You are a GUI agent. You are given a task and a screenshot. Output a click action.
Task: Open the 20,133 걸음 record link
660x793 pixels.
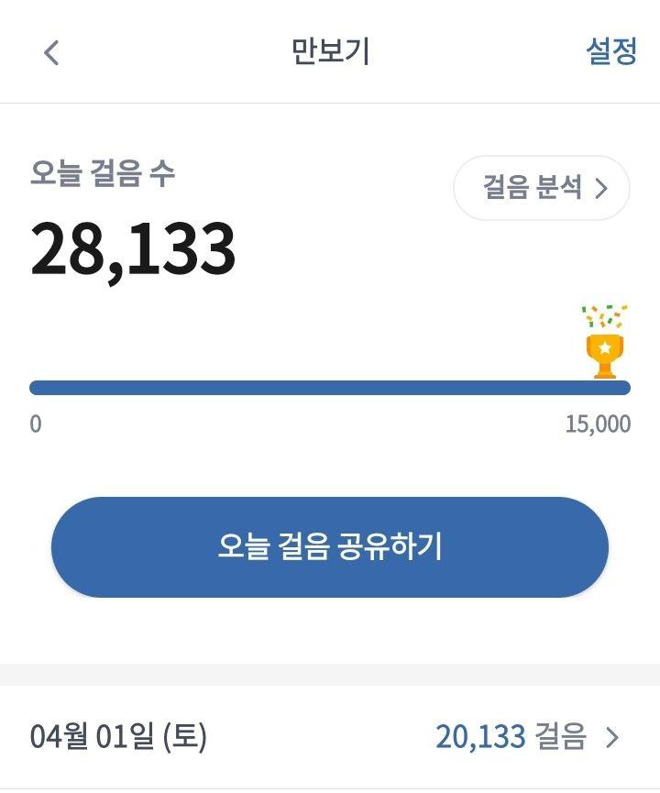[511, 736]
